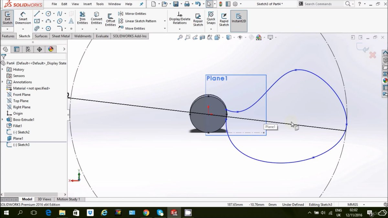
Task: Select the Ellipse sketch tool
Action: click(60, 21)
